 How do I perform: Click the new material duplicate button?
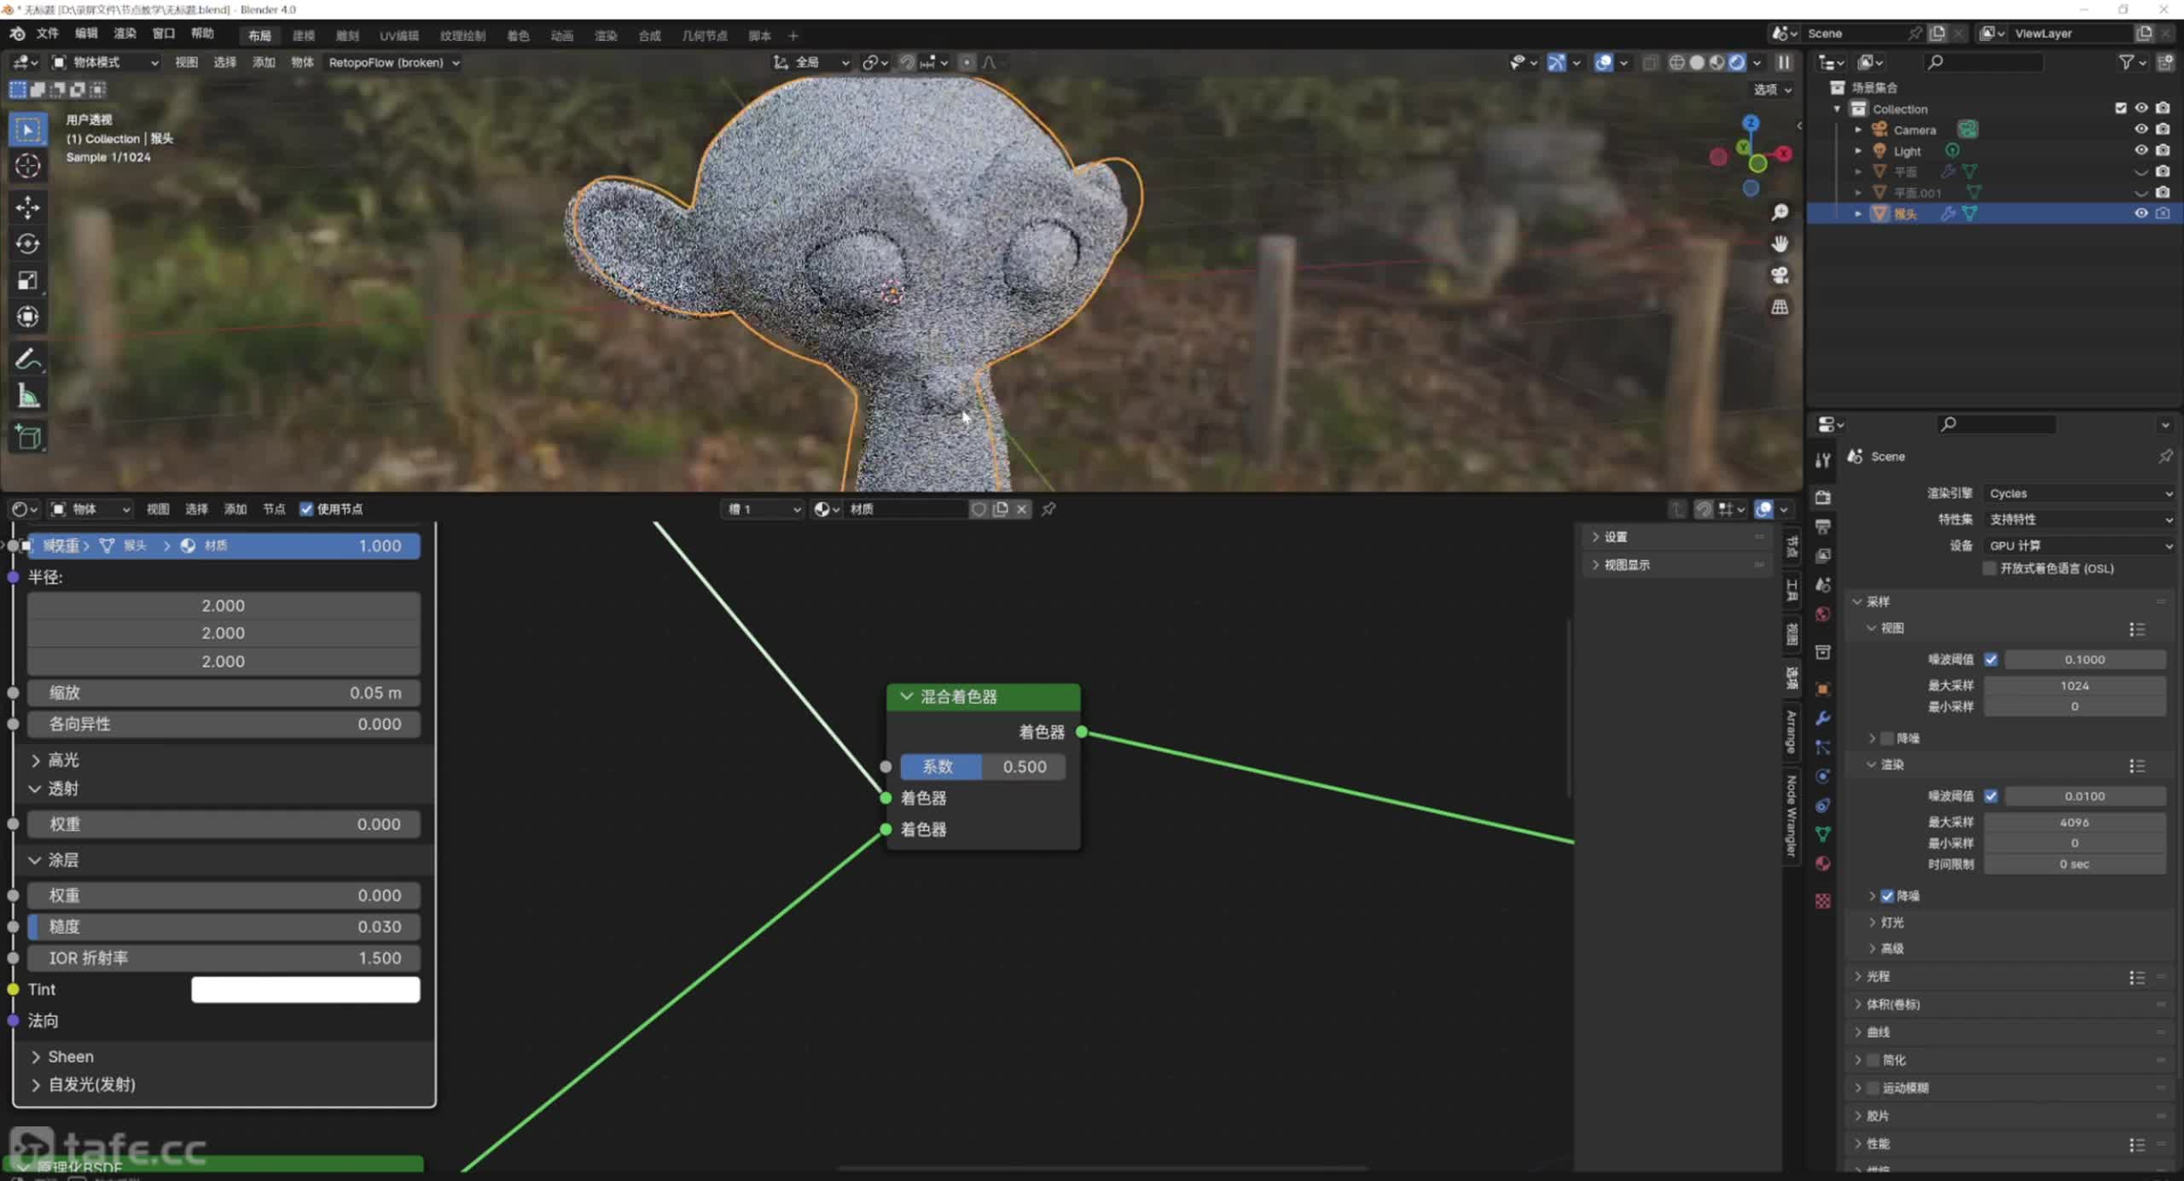[x=1000, y=509]
